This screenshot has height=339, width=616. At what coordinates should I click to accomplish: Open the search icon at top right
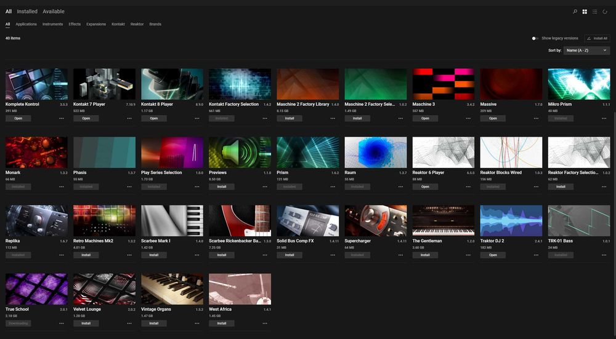575,12
